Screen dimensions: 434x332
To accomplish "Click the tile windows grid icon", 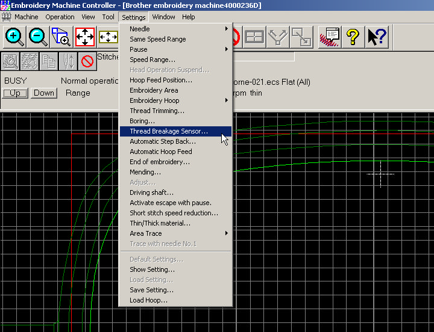I will pos(254,37).
